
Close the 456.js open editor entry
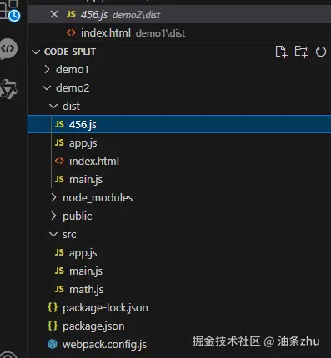[54, 14]
